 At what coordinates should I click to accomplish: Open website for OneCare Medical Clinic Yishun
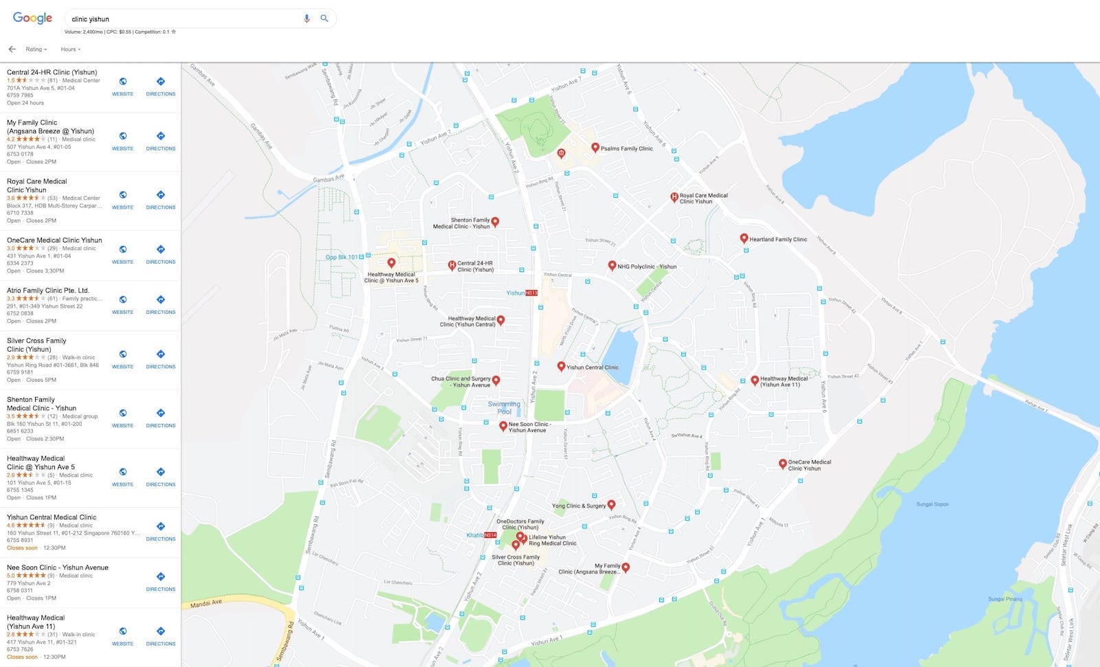pyautogui.click(x=123, y=254)
